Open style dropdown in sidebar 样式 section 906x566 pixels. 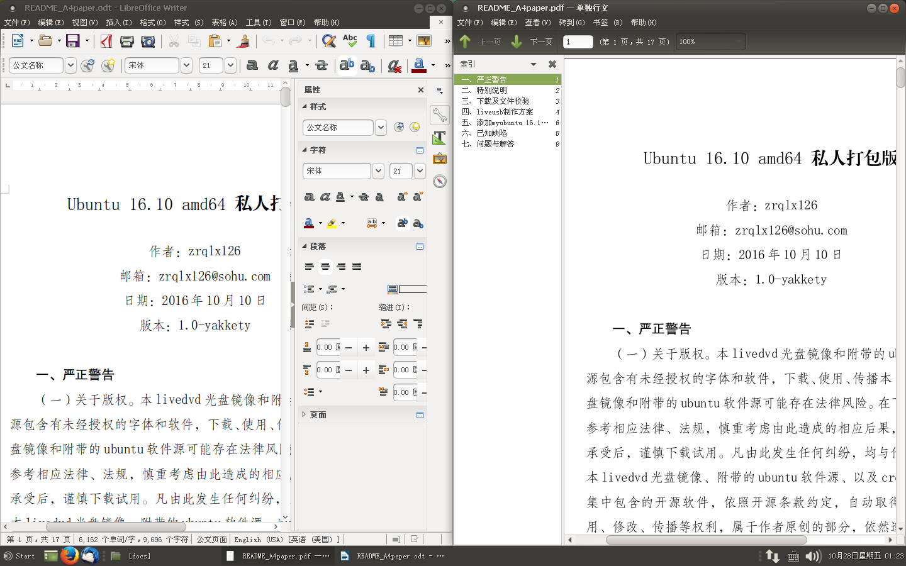pyautogui.click(x=381, y=127)
